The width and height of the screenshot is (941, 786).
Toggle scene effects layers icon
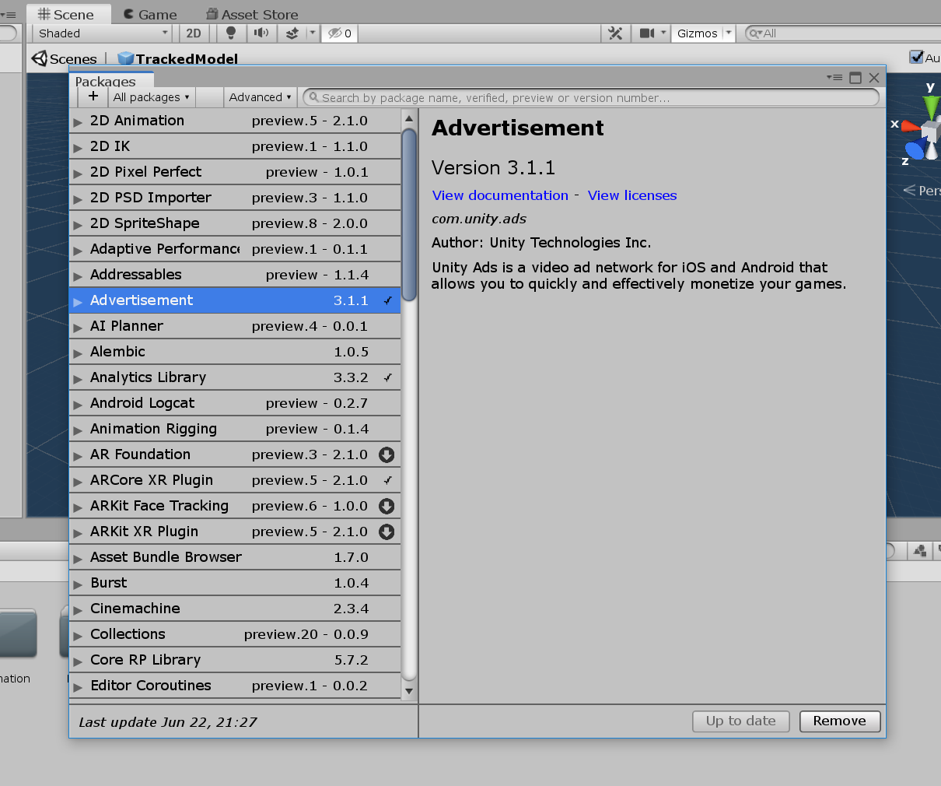click(292, 33)
